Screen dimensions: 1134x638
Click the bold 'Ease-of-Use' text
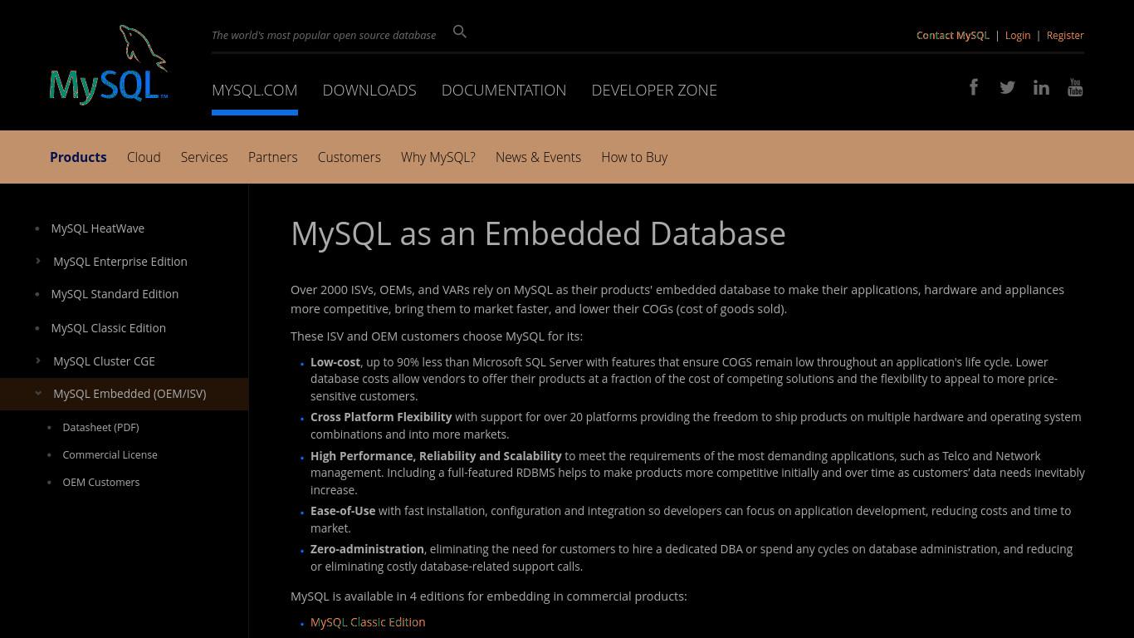pyautogui.click(x=343, y=511)
